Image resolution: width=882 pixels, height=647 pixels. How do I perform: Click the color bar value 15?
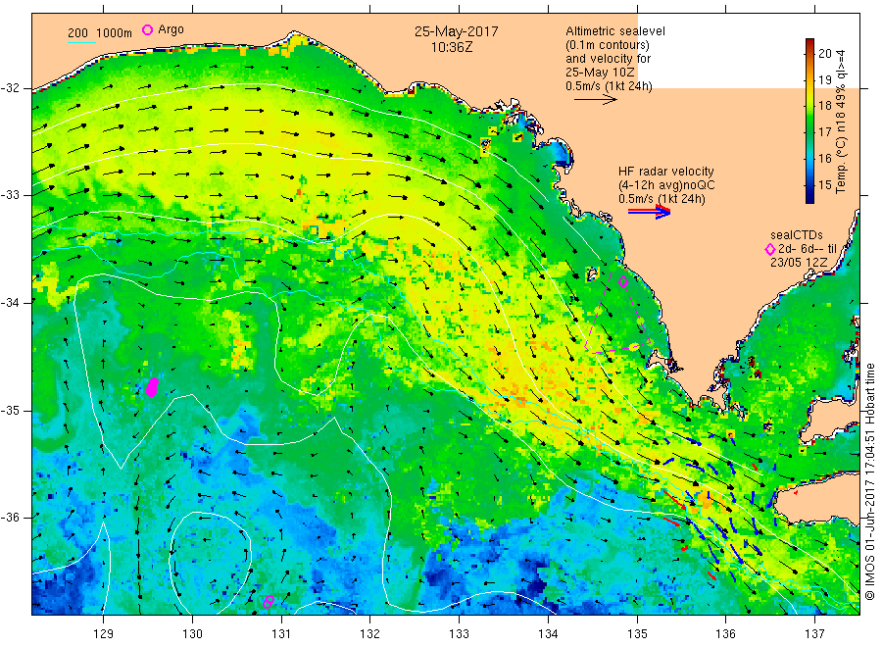point(824,184)
